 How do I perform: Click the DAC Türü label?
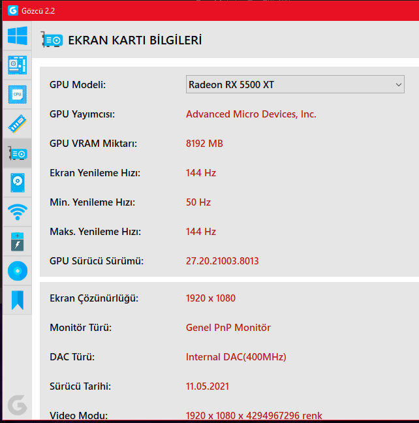click(x=72, y=357)
